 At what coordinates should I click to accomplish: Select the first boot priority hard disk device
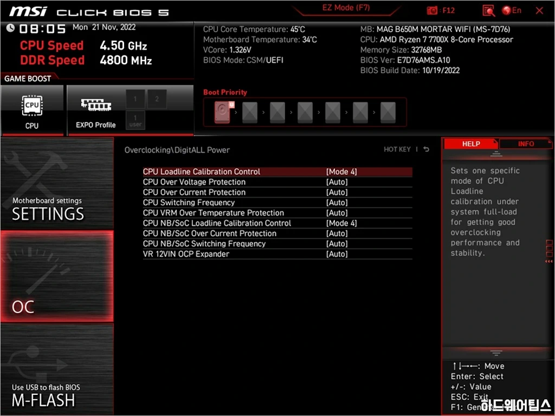coord(222,112)
